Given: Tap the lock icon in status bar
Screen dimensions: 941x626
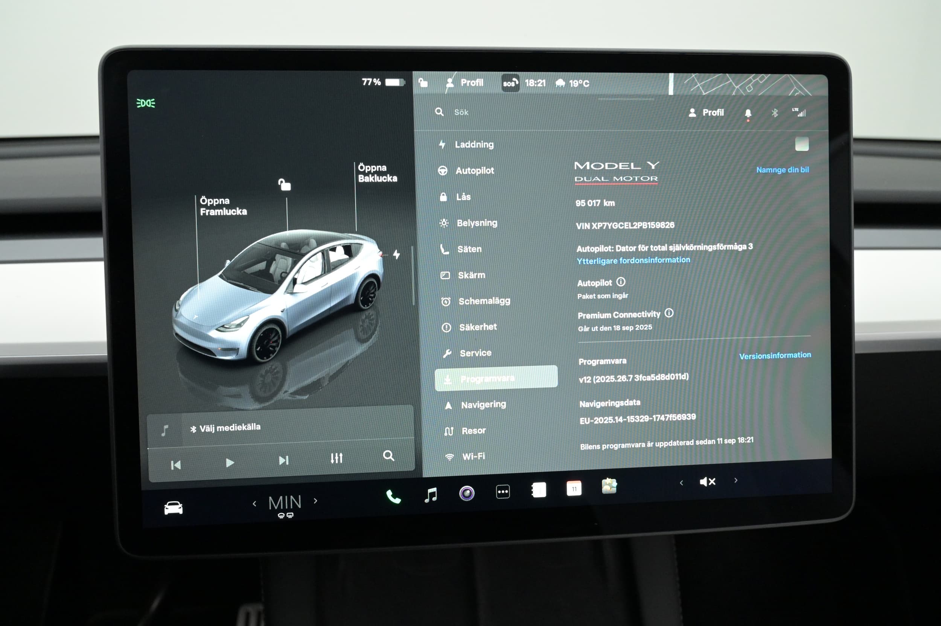Looking at the screenshot, I should [x=423, y=83].
